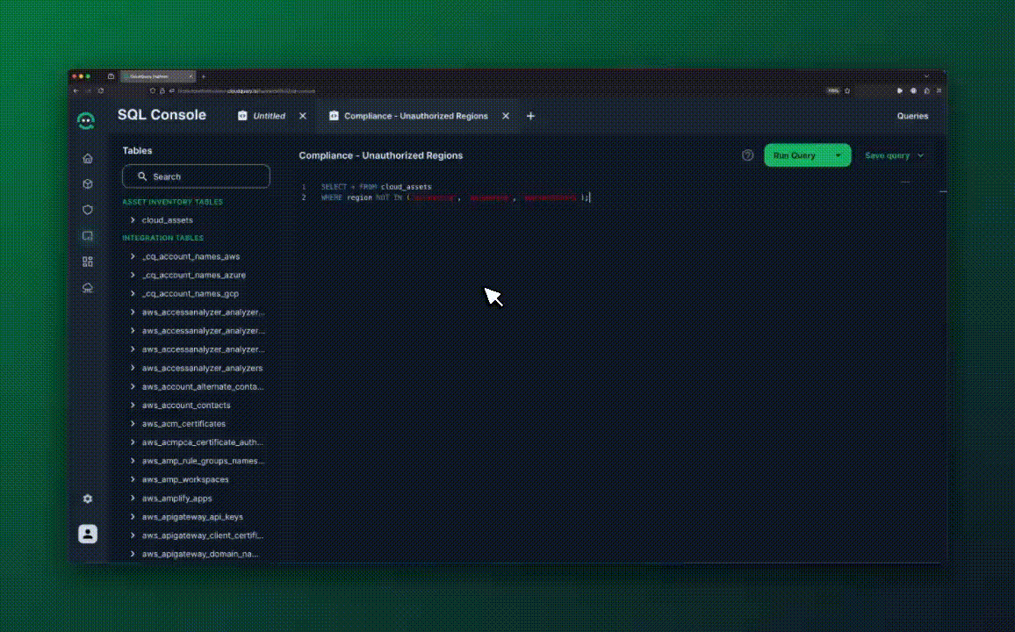Close the Compliance - Unauthorized Regions tab
The width and height of the screenshot is (1015, 632).
coord(506,116)
